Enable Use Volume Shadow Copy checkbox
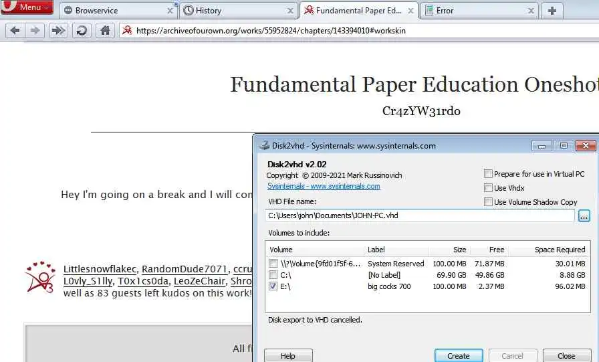The width and height of the screenshot is (599, 362). coord(488,202)
